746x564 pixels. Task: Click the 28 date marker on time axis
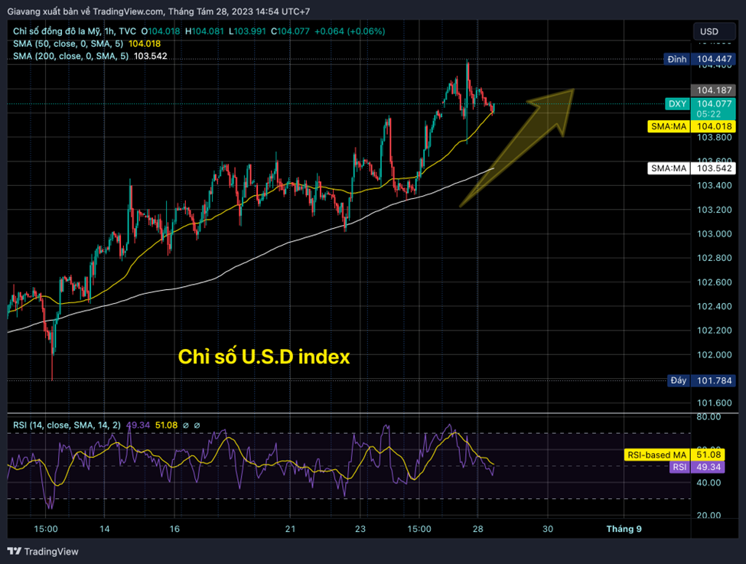point(478,529)
